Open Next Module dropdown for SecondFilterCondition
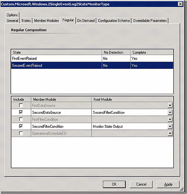187x194 pixels. tap(170, 127)
